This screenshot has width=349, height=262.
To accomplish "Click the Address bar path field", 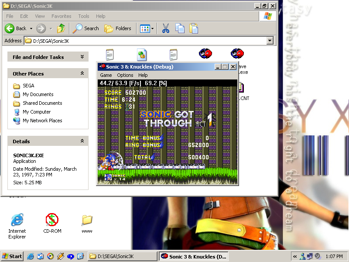I will click(x=144, y=41).
